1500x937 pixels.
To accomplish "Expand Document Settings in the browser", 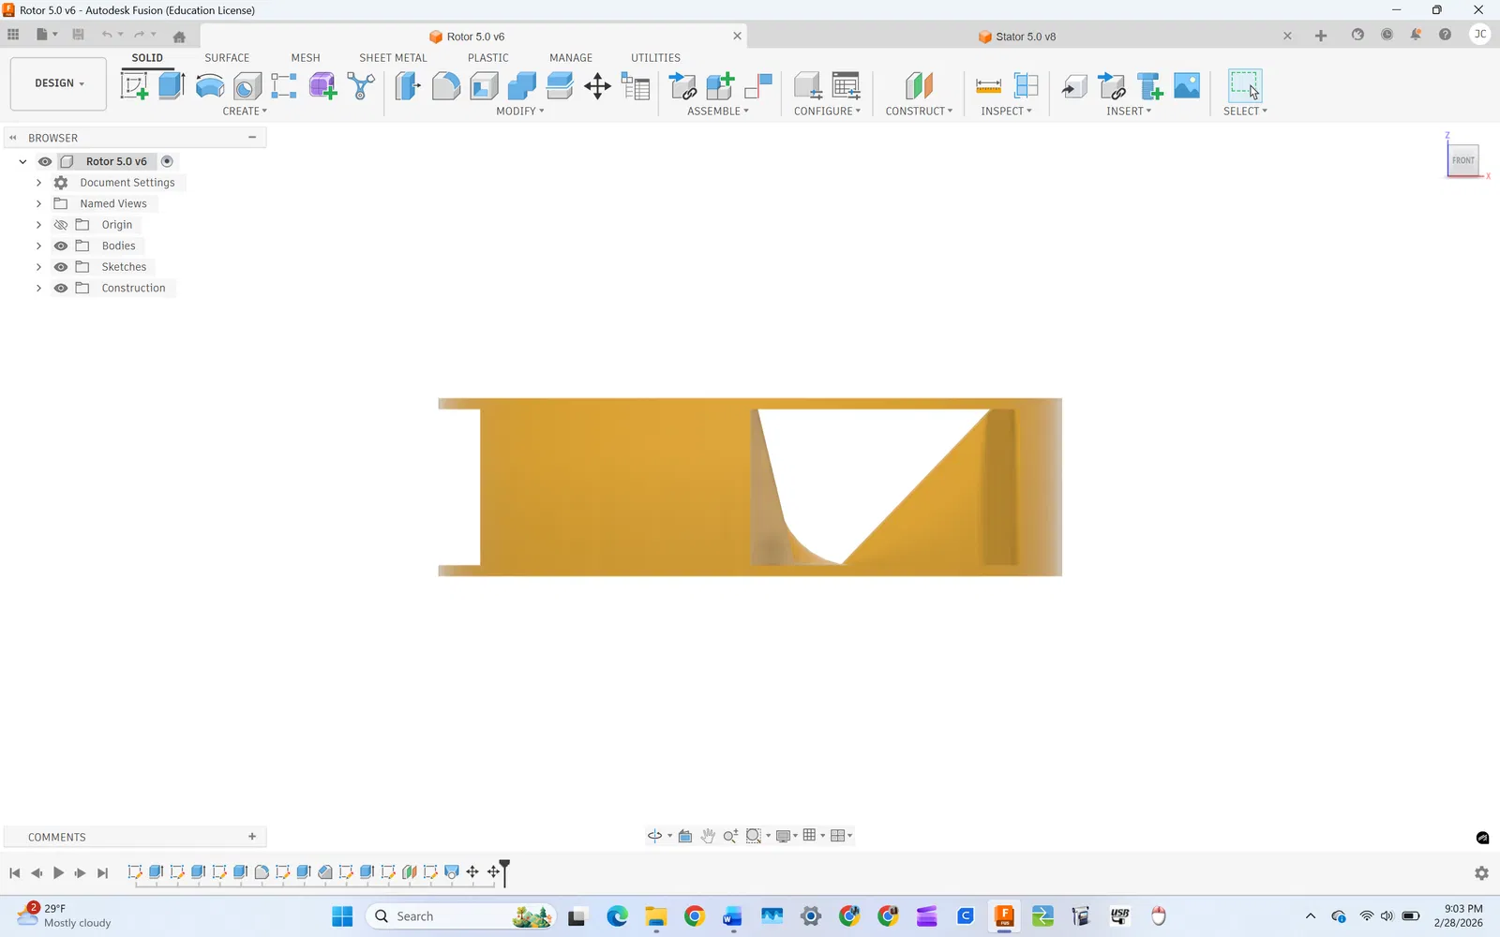I will (38, 183).
